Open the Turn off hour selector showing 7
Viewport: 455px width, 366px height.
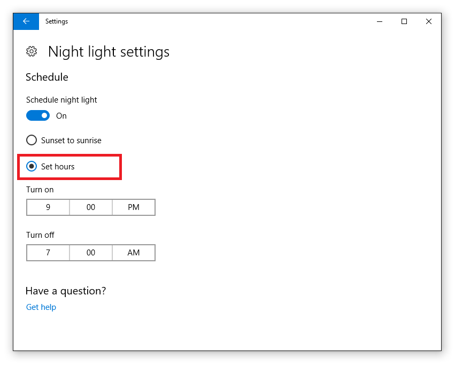pyautogui.click(x=48, y=253)
